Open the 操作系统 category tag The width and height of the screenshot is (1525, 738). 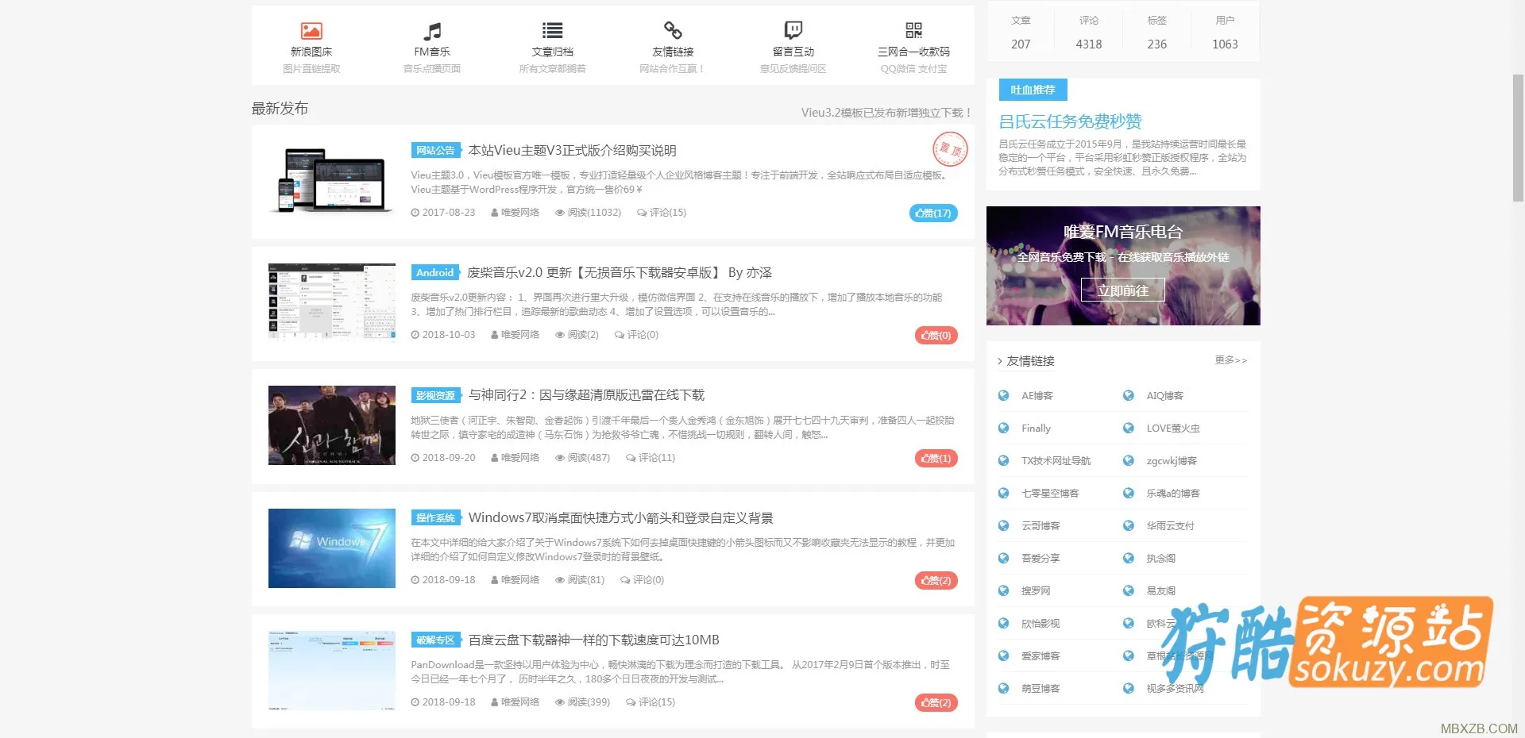coord(435,517)
